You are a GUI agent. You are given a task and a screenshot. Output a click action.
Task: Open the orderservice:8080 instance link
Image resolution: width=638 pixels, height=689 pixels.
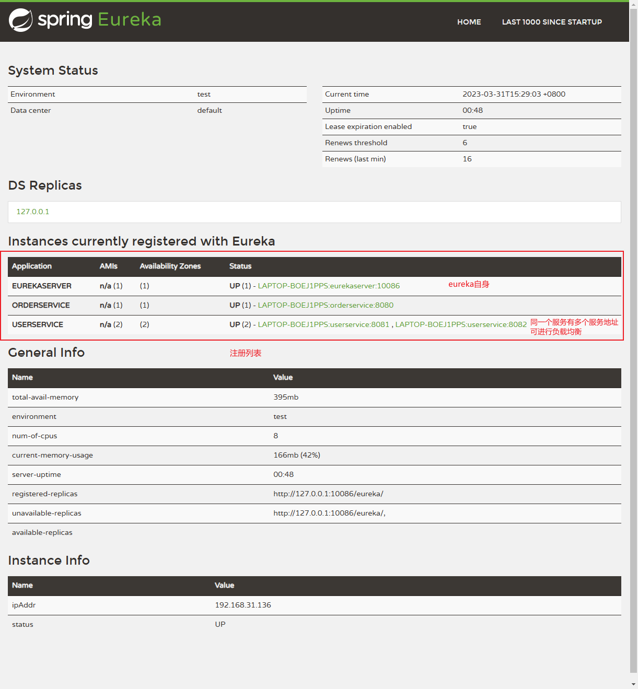tap(326, 305)
